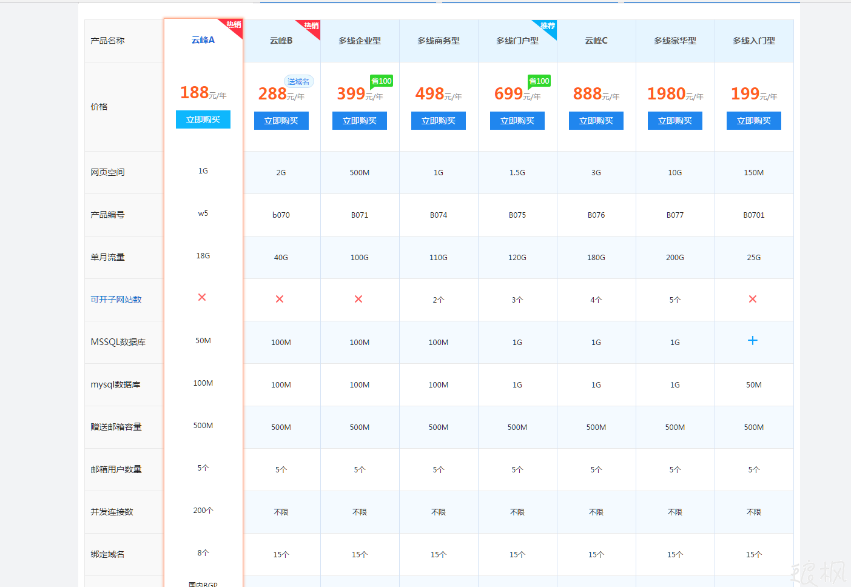Select the 200G monthly traffic value
Screen dimensions: 851x587
pos(675,258)
